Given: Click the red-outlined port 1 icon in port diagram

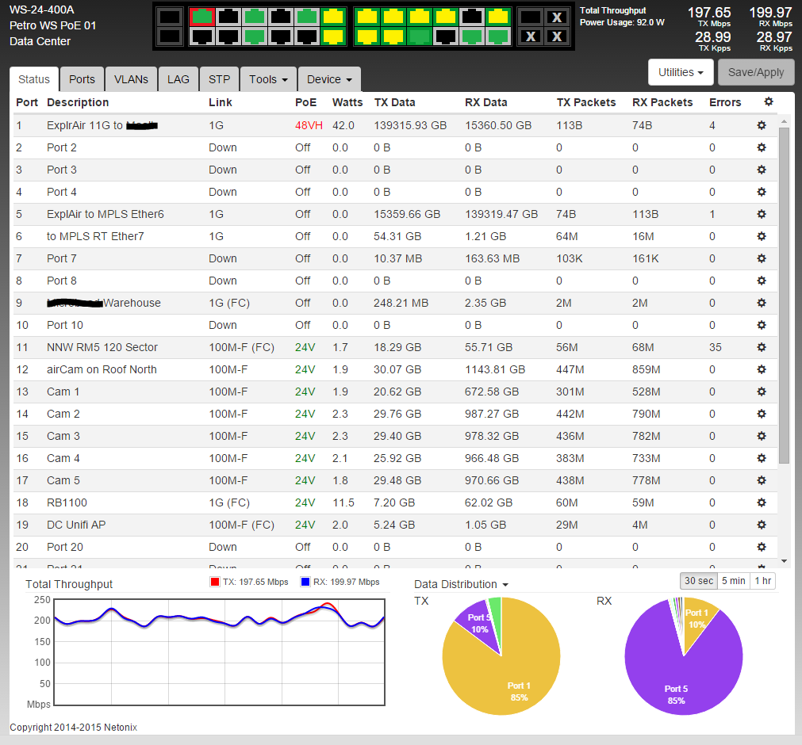Looking at the screenshot, I should pos(202,17).
